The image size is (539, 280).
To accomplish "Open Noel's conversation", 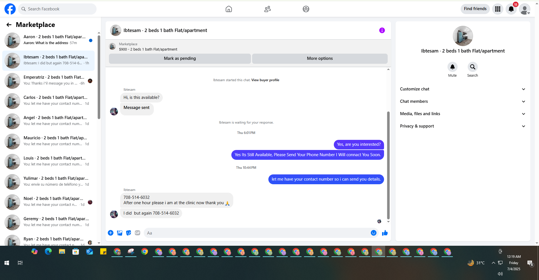I will click(x=48, y=202).
